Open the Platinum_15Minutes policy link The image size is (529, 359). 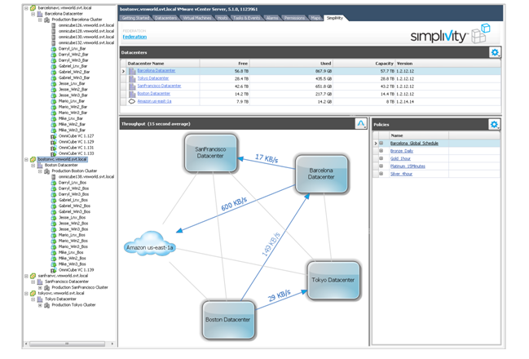click(408, 166)
